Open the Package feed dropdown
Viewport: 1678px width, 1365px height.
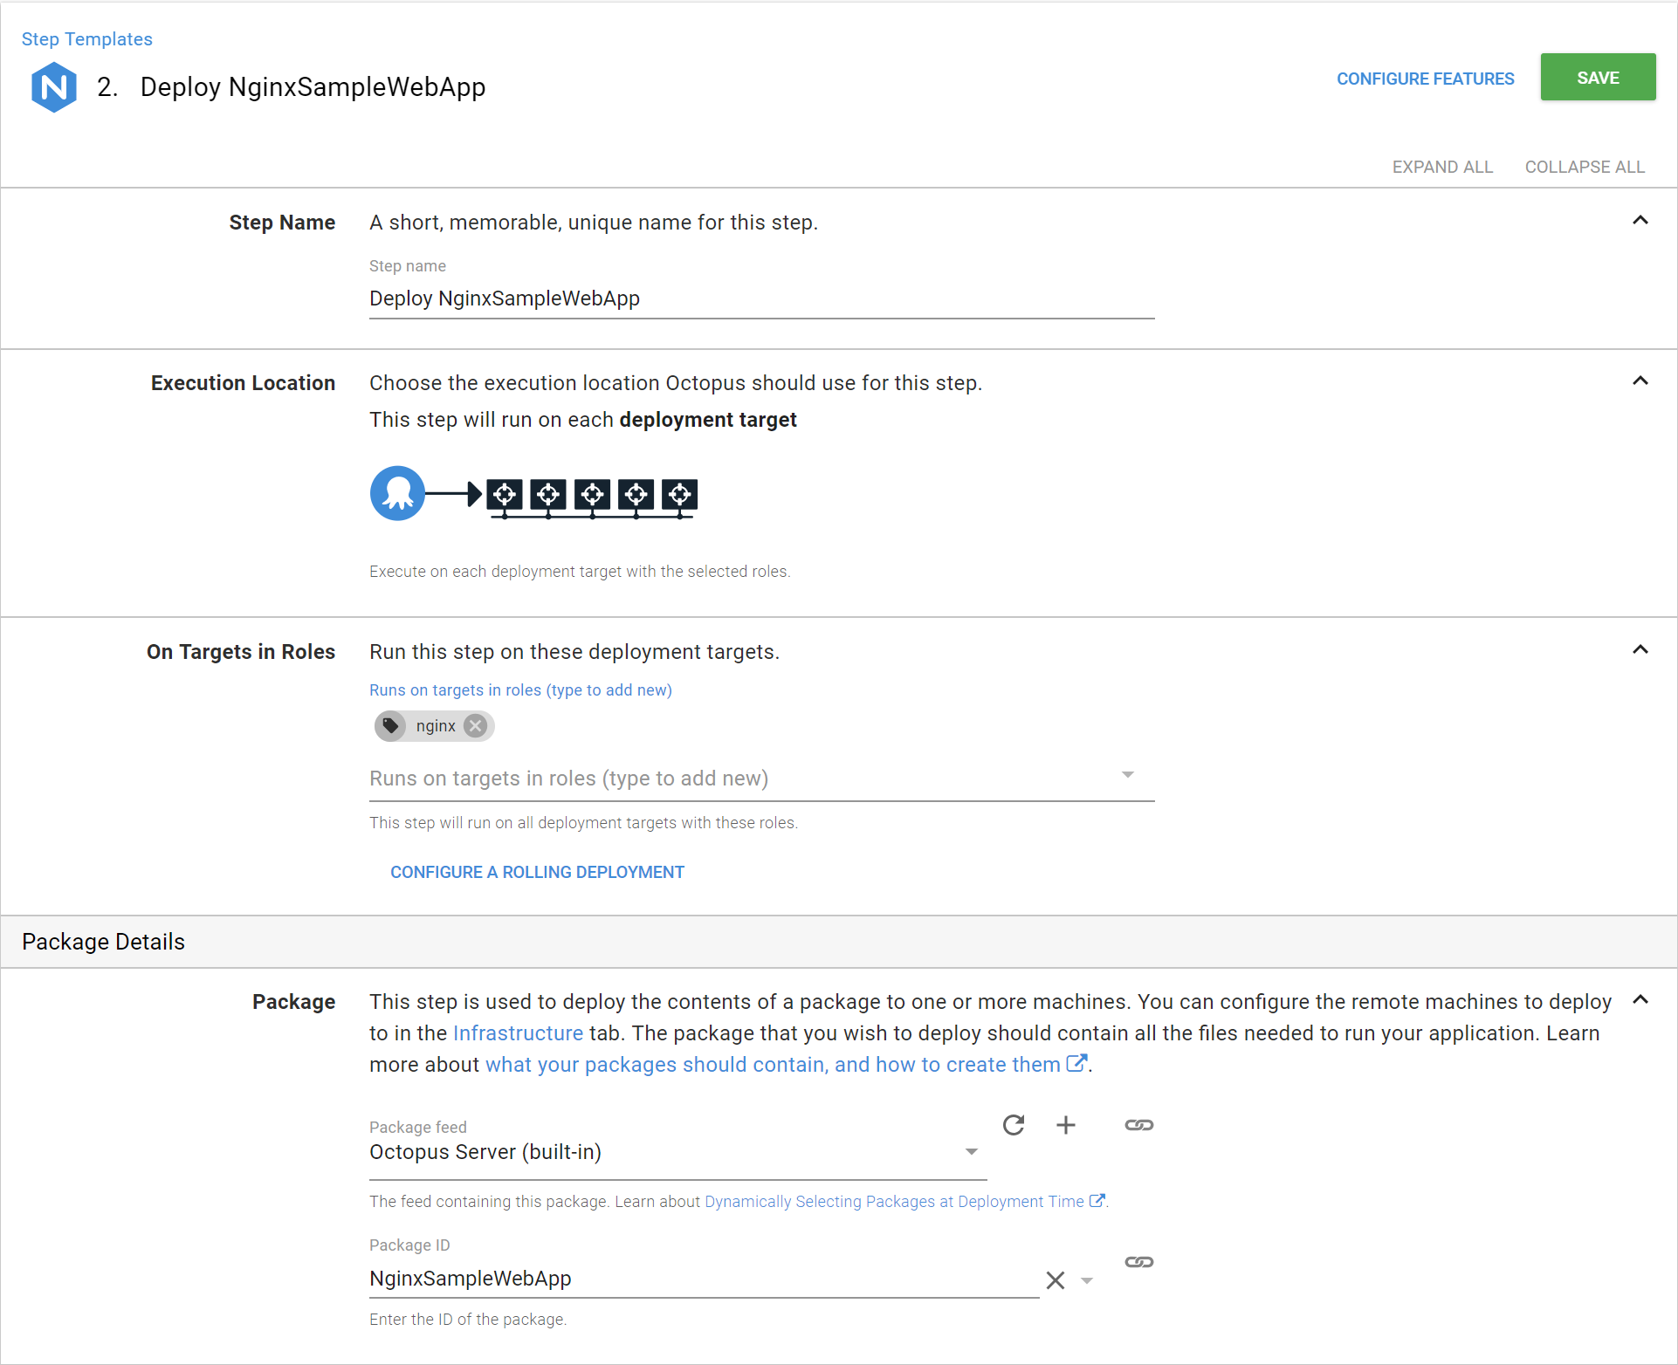[971, 1152]
